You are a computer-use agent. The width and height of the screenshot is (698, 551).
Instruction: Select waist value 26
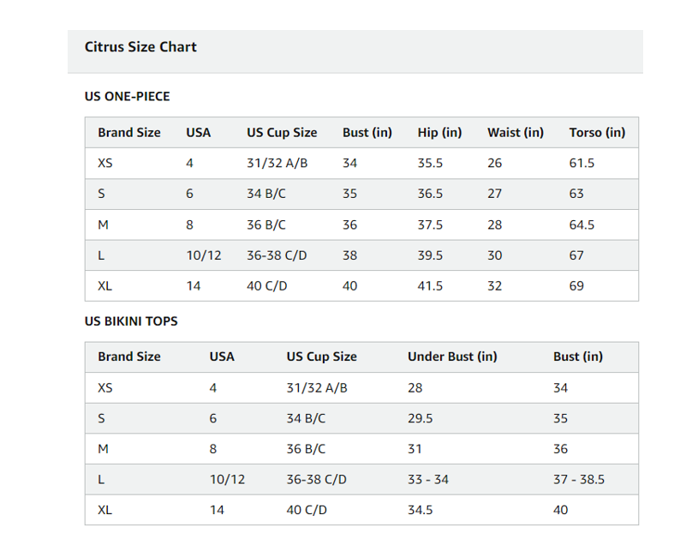tap(494, 163)
